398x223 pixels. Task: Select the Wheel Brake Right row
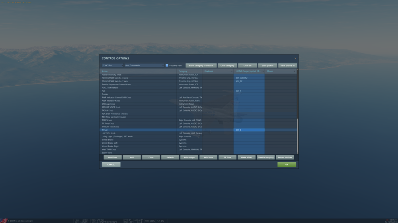click(x=198, y=146)
